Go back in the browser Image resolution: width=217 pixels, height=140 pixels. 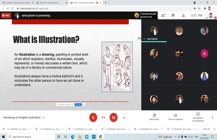tap(3, 8)
